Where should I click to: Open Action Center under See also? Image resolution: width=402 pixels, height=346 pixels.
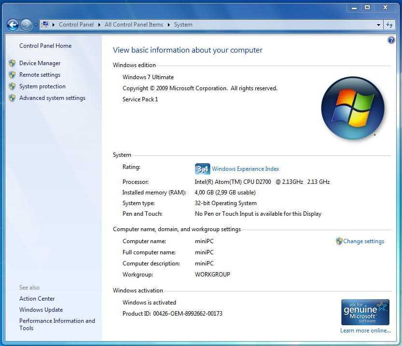click(37, 299)
